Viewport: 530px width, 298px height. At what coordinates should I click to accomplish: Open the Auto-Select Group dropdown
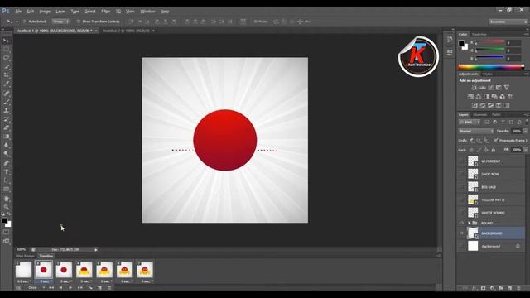60,22
